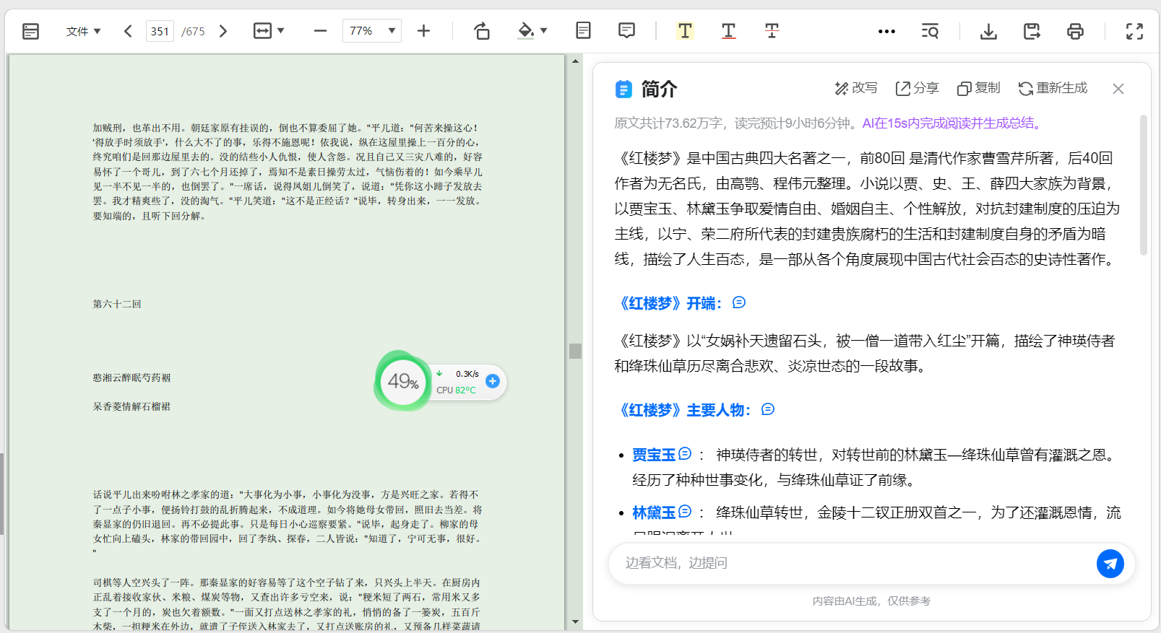Click the document scrollbar up arrow
The height and width of the screenshot is (633, 1161).
575,61
